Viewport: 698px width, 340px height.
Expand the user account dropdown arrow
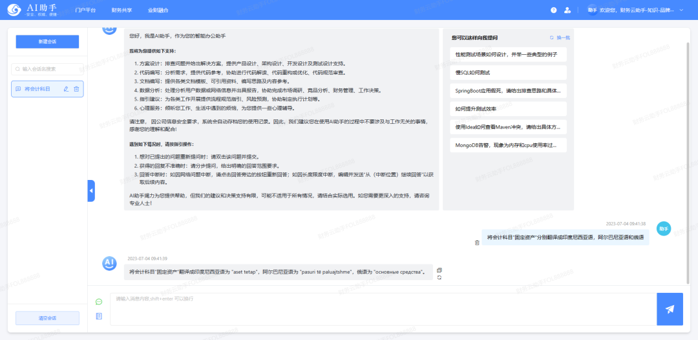[681, 10]
